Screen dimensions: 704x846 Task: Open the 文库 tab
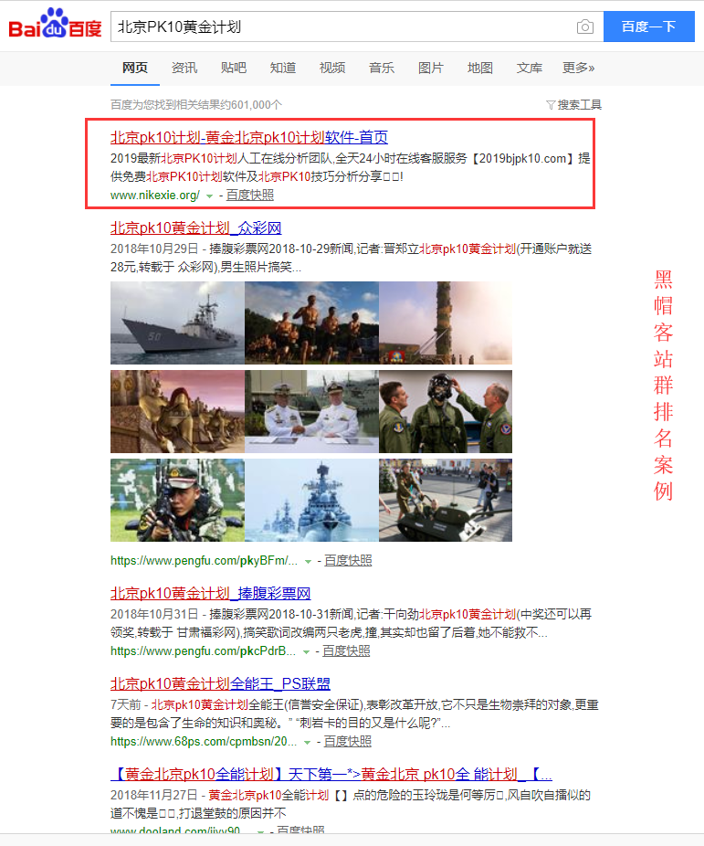tap(530, 68)
